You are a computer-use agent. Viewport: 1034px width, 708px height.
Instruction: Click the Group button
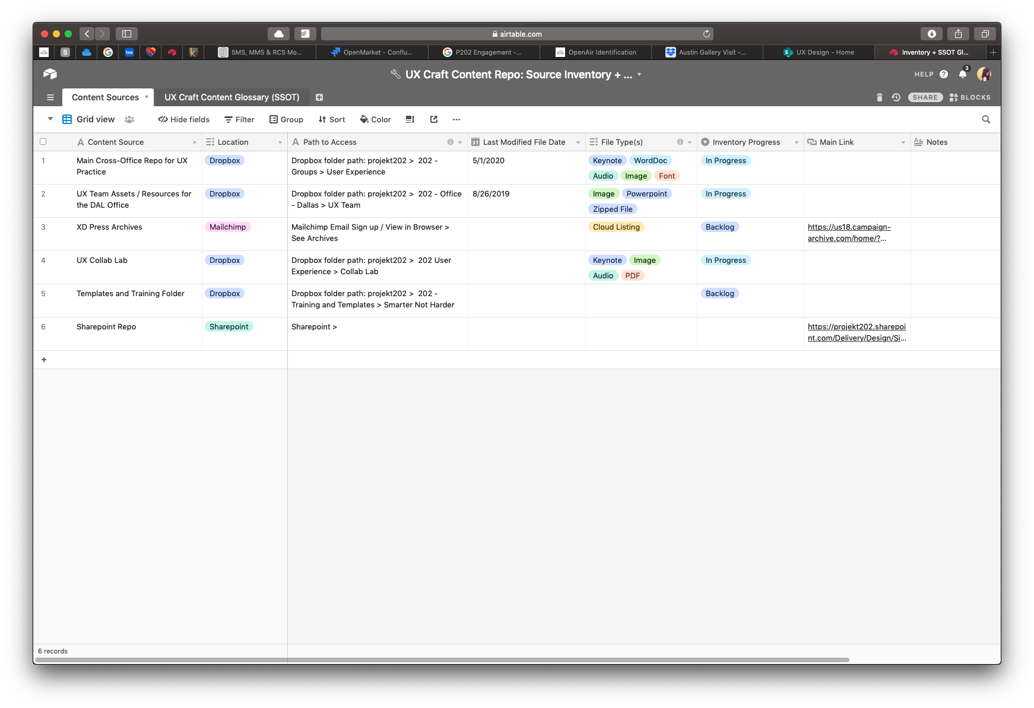pos(286,119)
